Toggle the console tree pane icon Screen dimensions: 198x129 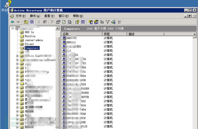[x=32, y=22]
